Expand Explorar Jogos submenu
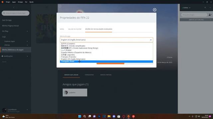 (x=27, y=41)
